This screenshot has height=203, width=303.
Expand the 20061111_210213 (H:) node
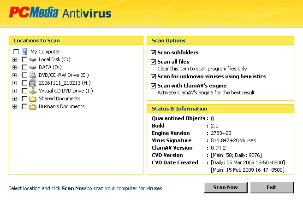click(x=14, y=83)
